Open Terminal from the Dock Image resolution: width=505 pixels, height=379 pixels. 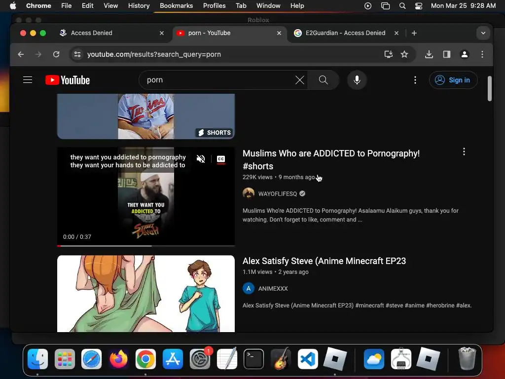pyautogui.click(x=253, y=359)
